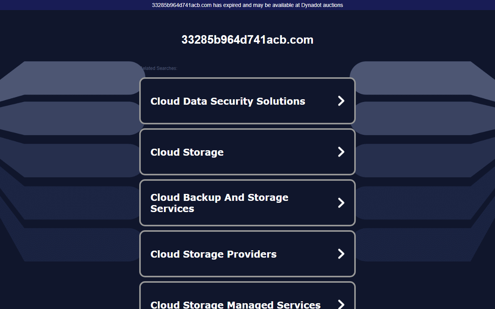495x309 pixels.
Task: Open Cloud Storage Managed Services link
Action: point(247,295)
